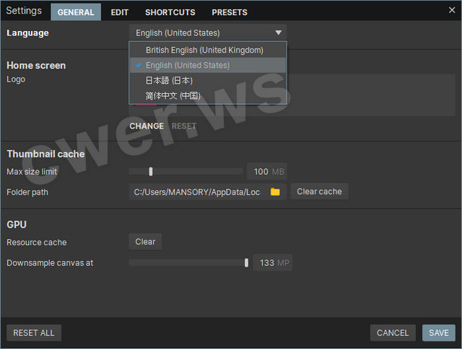The image size is (462, 349).
Task: Click CHANGE for home screen logo
Action: pos(147,126)
